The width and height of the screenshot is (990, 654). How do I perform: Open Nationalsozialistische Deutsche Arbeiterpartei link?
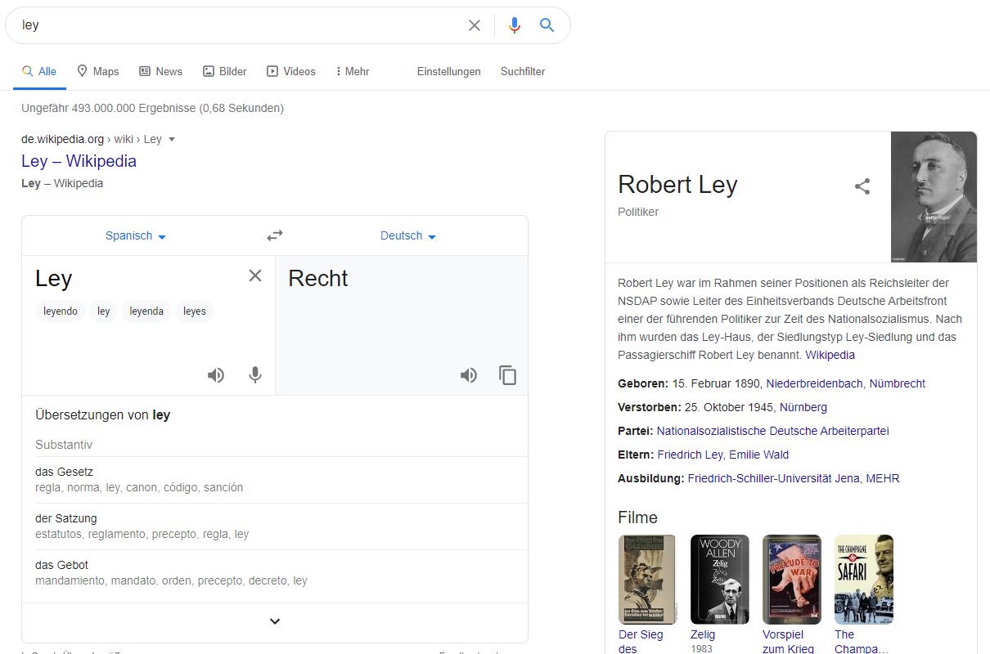point(772,431)
